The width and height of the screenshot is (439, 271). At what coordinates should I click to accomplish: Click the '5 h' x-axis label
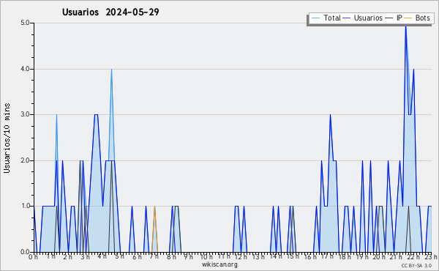(119, 256)
